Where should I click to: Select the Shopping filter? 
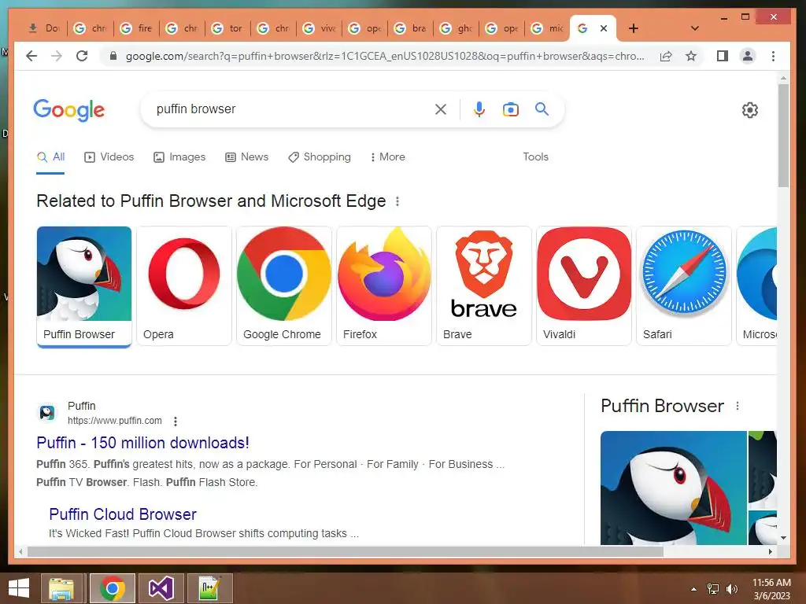point(320,157)
